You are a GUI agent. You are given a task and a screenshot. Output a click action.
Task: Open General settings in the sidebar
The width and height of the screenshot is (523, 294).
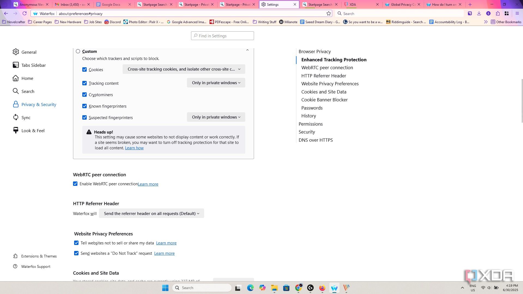(x=25, y=52)
